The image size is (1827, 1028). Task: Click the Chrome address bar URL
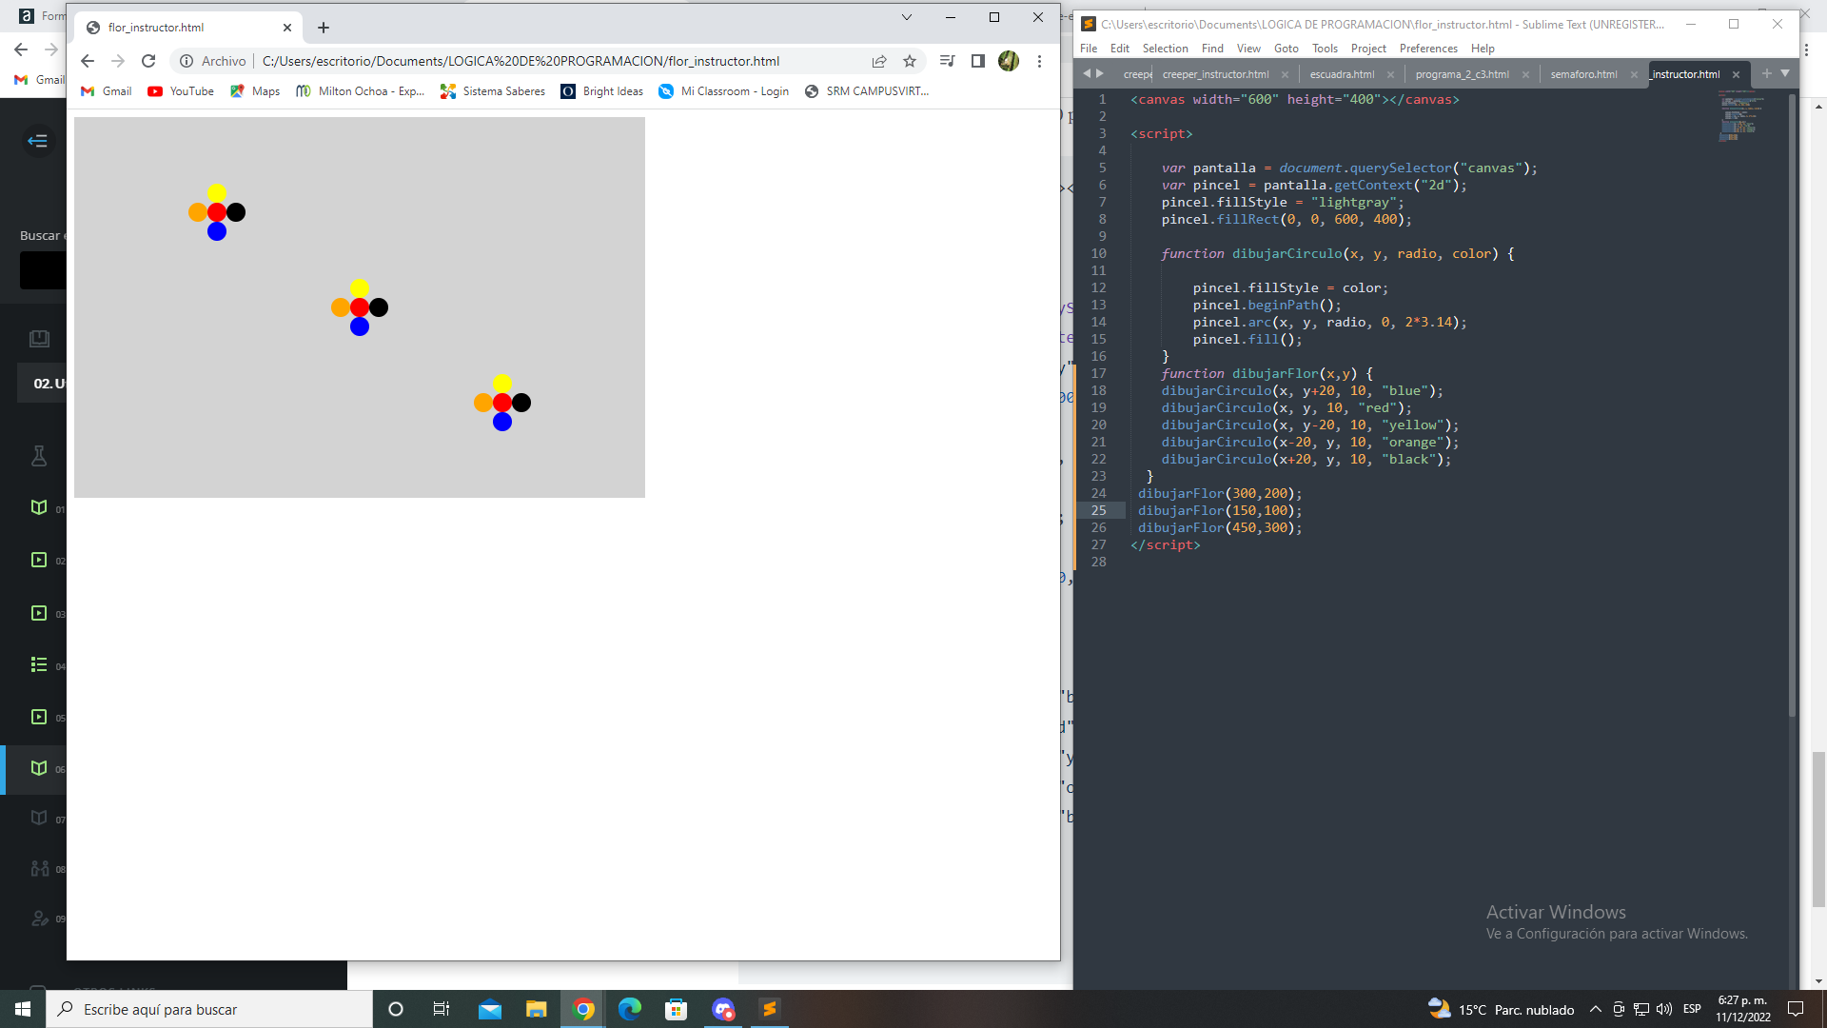(521, 61)
